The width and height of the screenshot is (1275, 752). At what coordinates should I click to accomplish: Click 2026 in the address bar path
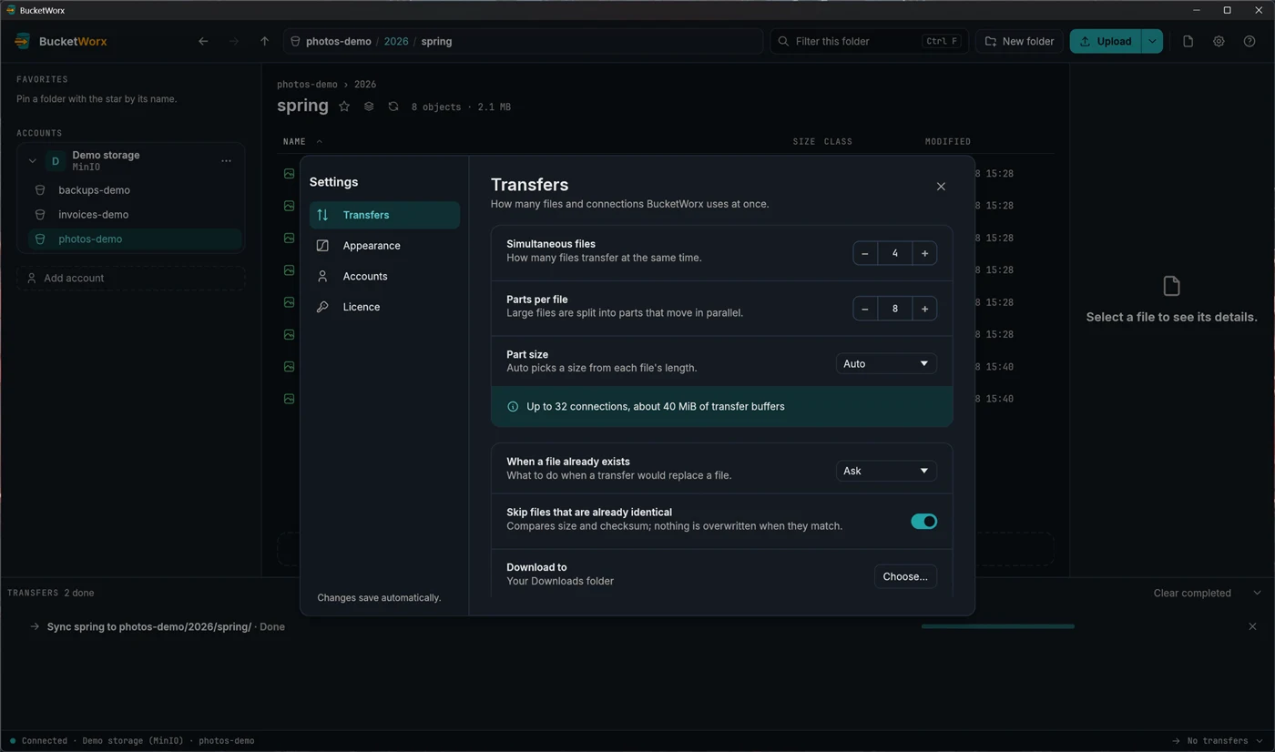pos(396,41)
